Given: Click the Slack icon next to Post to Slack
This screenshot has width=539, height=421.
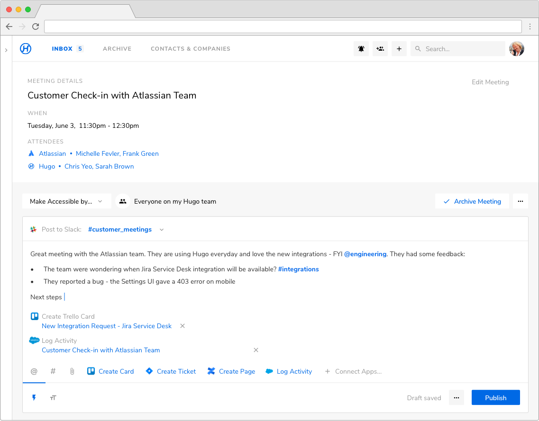Looking at the screenshot, I should 33,229.
